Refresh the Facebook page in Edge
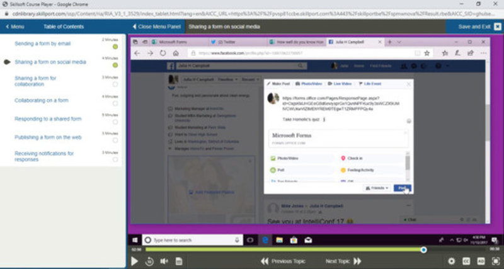 (x=163, y=54)
